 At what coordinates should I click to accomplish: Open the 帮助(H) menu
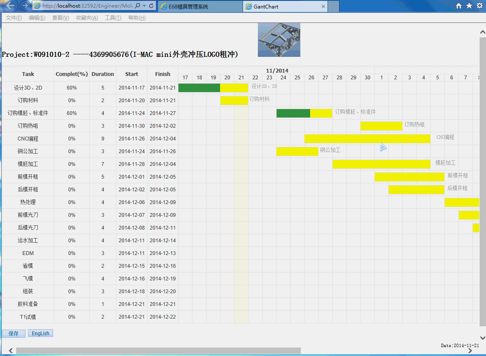137,18
